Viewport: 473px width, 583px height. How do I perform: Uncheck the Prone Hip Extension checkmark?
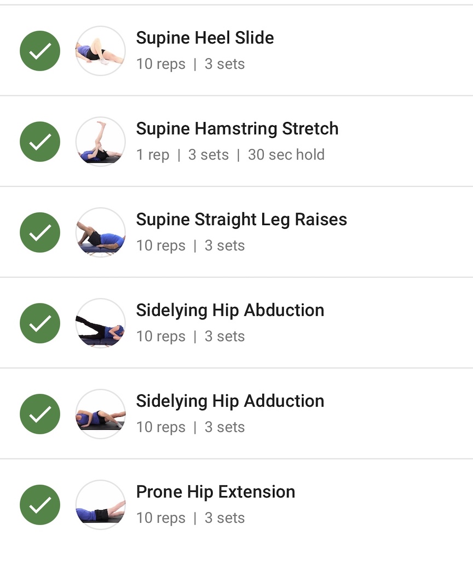(40, 505)
